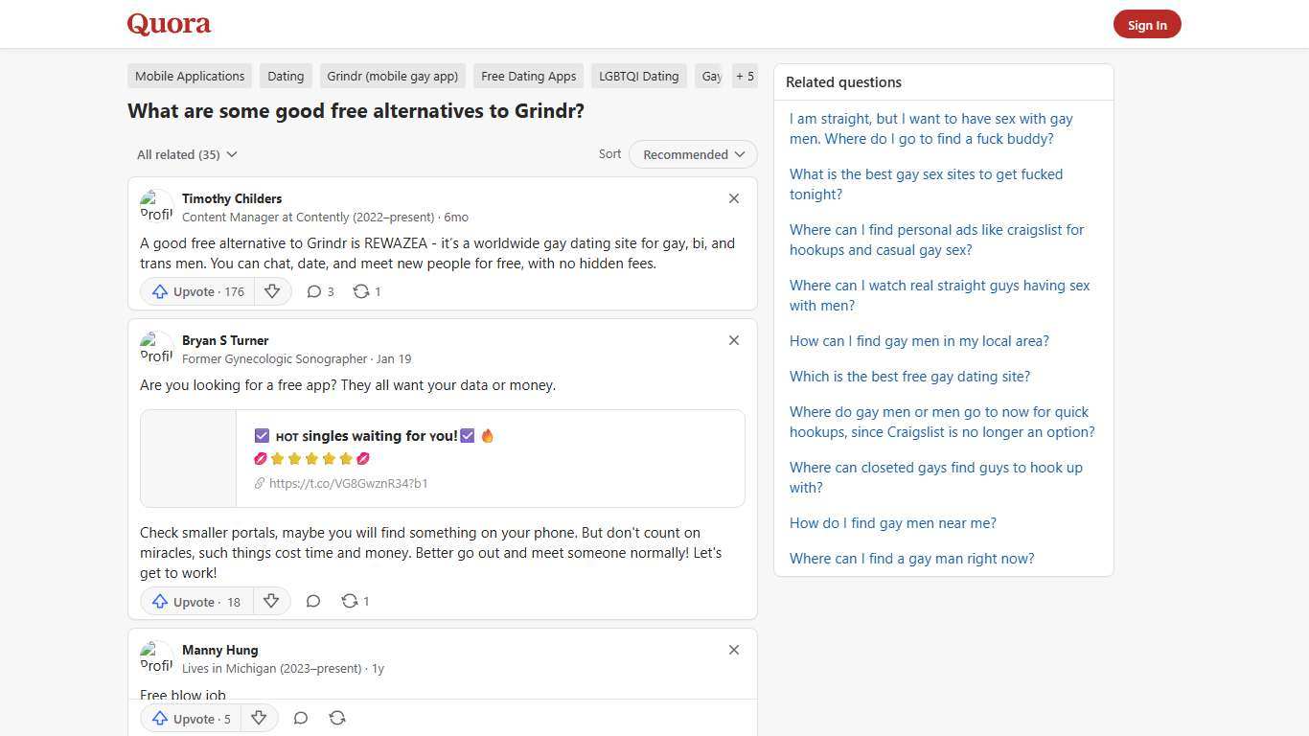This screenshot has height=736, width=1309.
Task: Open 'Which is the best free gay dating site?'
Action: [908, 376]
